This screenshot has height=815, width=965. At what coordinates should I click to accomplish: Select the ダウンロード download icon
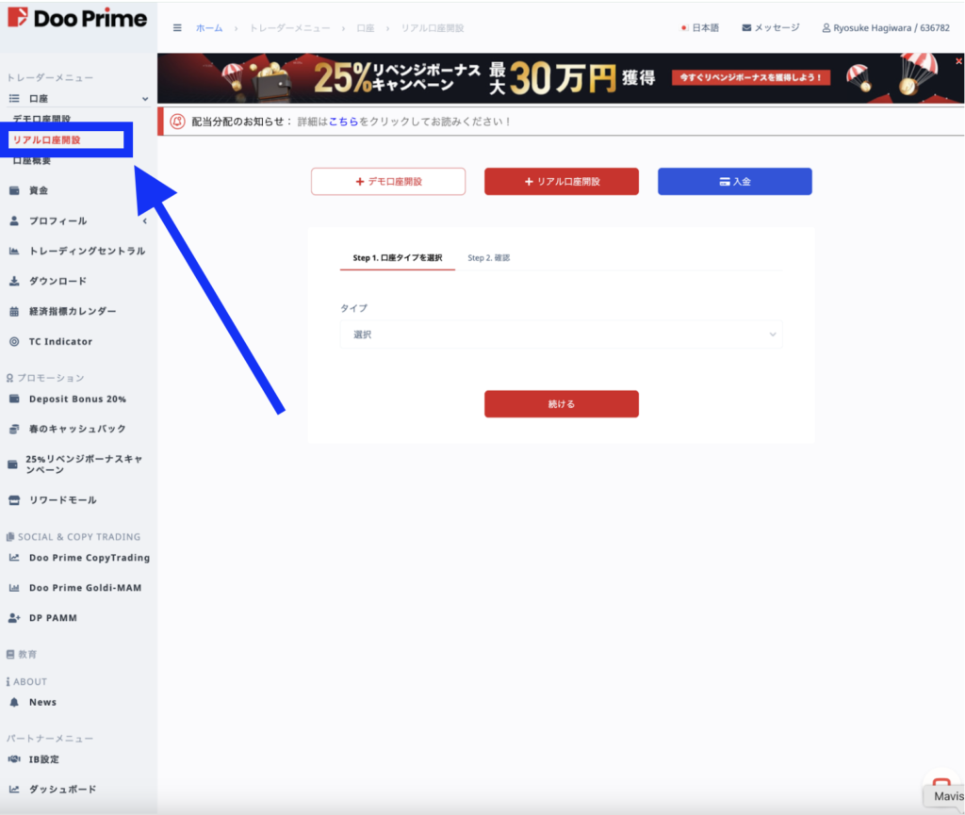pos(14,281)
